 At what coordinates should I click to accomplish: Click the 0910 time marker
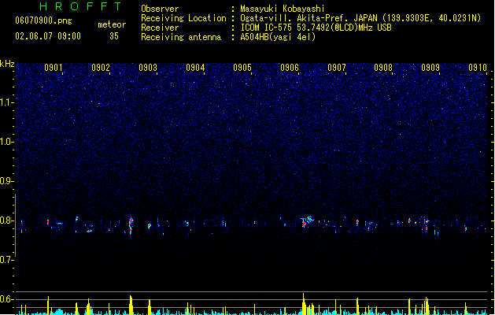478,68
